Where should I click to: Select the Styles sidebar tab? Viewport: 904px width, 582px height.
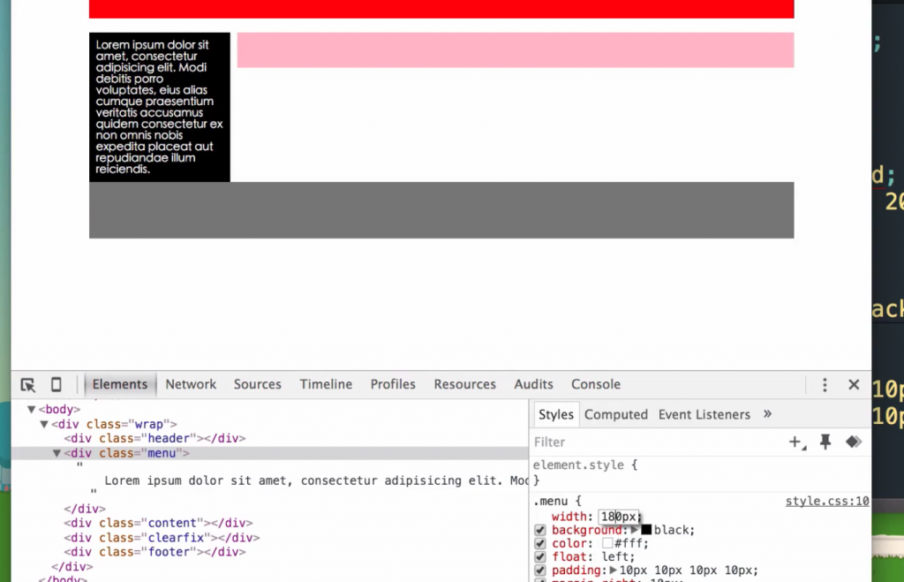(556, 415)
